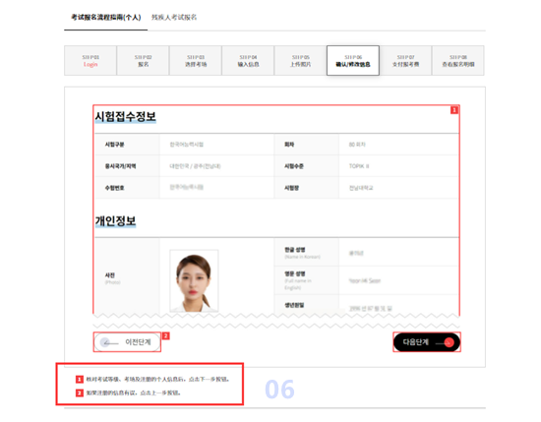Image resolution: width=541 pixels, height=422 pixels.
Task: Select the STEP 03 exam venue step
Action: pos(196,61)
